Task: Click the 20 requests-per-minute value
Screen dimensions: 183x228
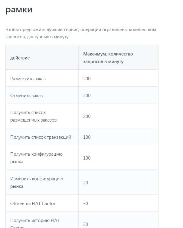Action: (x=86, y=182)
